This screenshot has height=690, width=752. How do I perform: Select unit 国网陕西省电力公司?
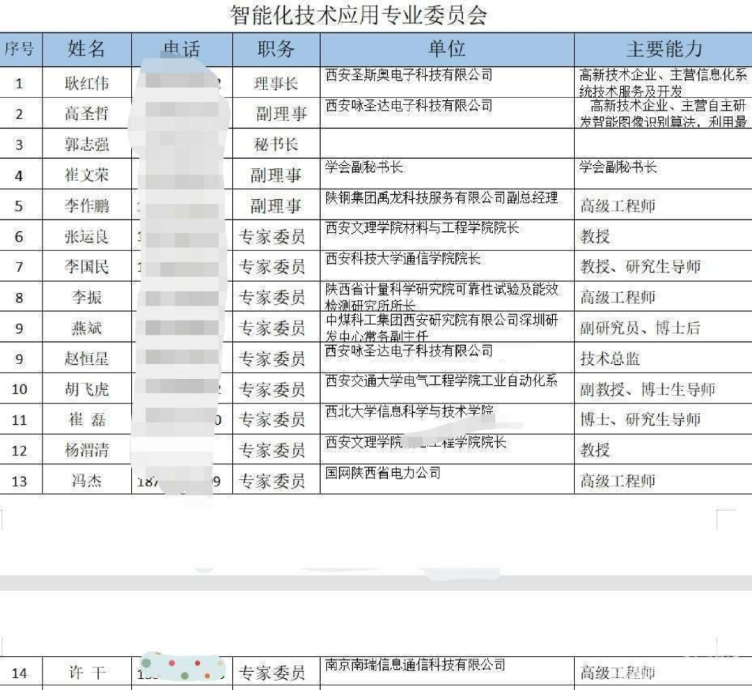(x=383, y=473)
